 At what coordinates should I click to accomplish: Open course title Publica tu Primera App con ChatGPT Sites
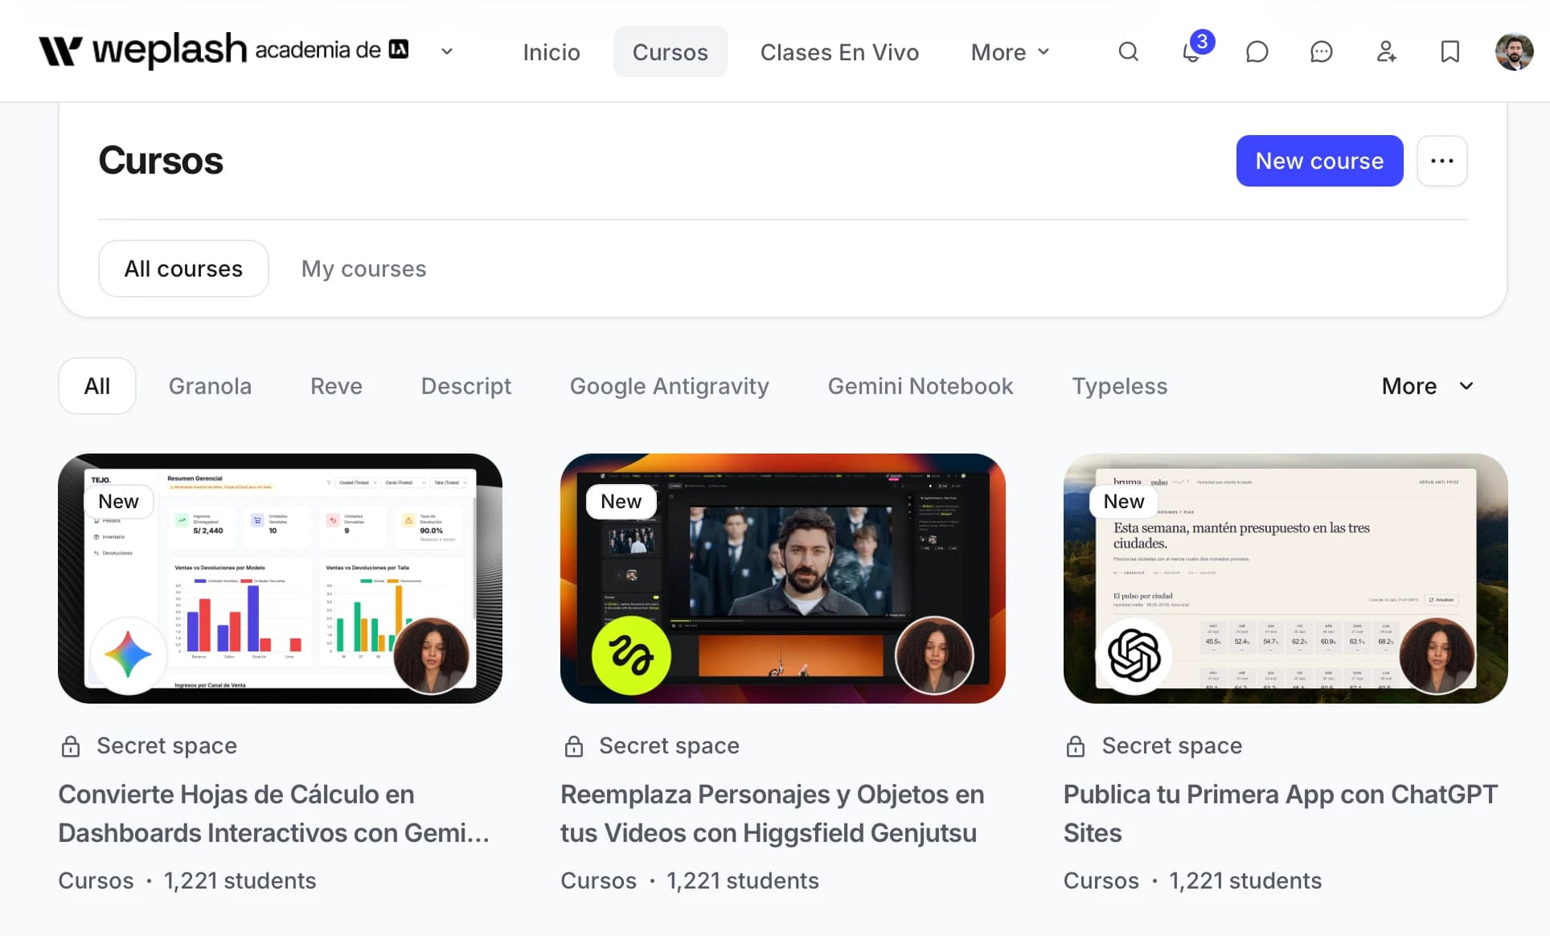(x=1280, y=813)
